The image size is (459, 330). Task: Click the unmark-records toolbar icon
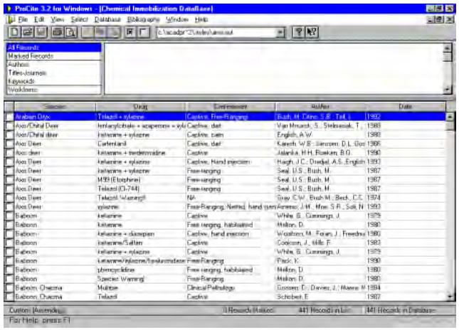pos(144,32)
